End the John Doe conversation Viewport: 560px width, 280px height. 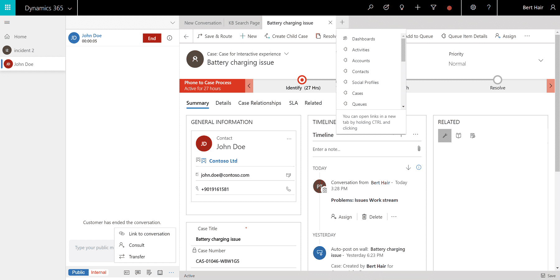point(152,38)
